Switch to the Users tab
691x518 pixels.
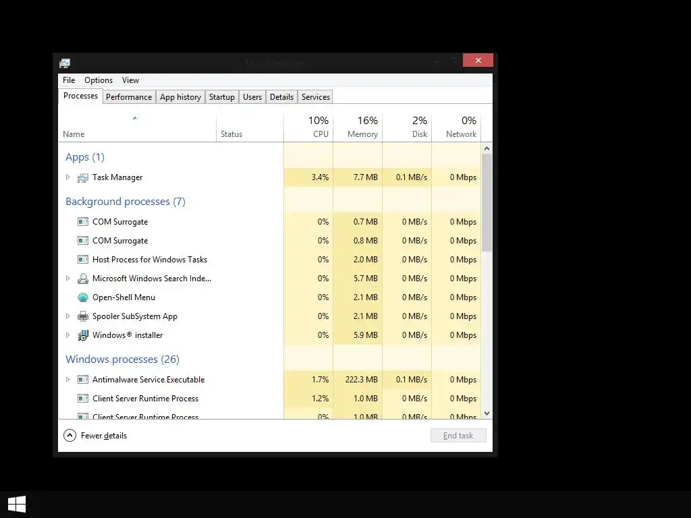coord(252,97)
